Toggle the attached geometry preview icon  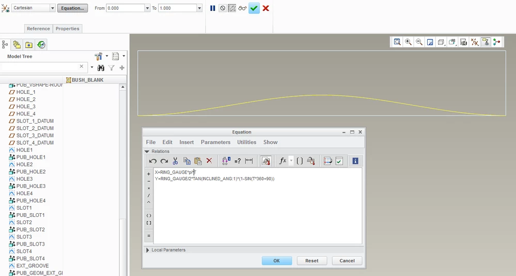click(x=232, y=8)
